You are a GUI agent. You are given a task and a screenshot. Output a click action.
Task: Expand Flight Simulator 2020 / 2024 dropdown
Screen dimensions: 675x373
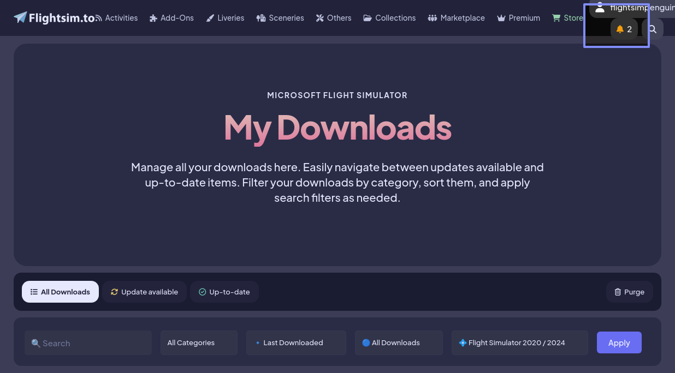(x=519, y=342)
